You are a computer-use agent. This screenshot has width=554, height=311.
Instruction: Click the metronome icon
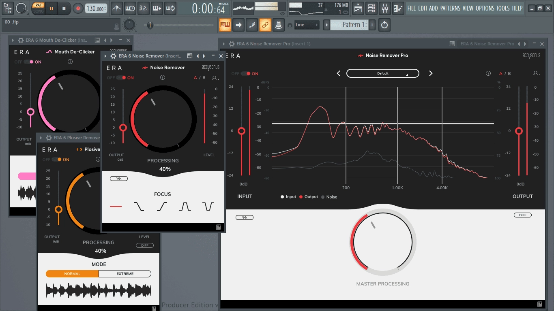point(116,8)
